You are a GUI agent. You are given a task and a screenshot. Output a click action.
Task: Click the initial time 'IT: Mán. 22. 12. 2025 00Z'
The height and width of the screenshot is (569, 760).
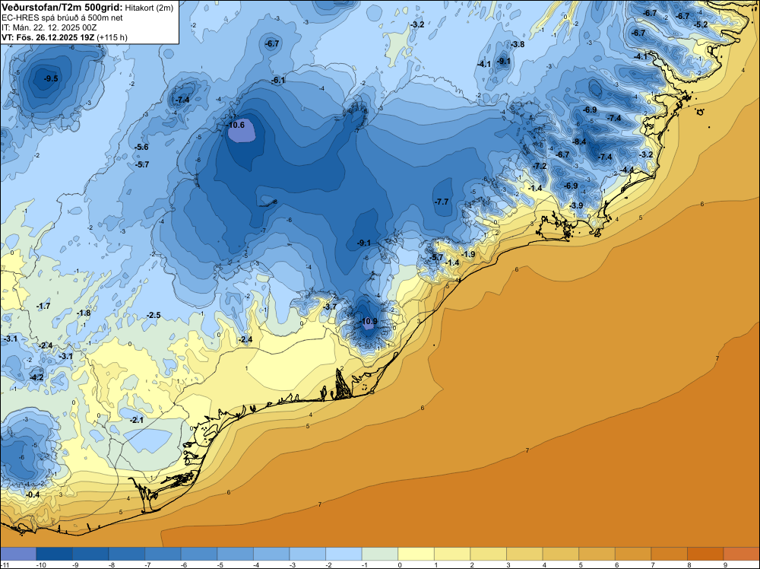point(49,27)
